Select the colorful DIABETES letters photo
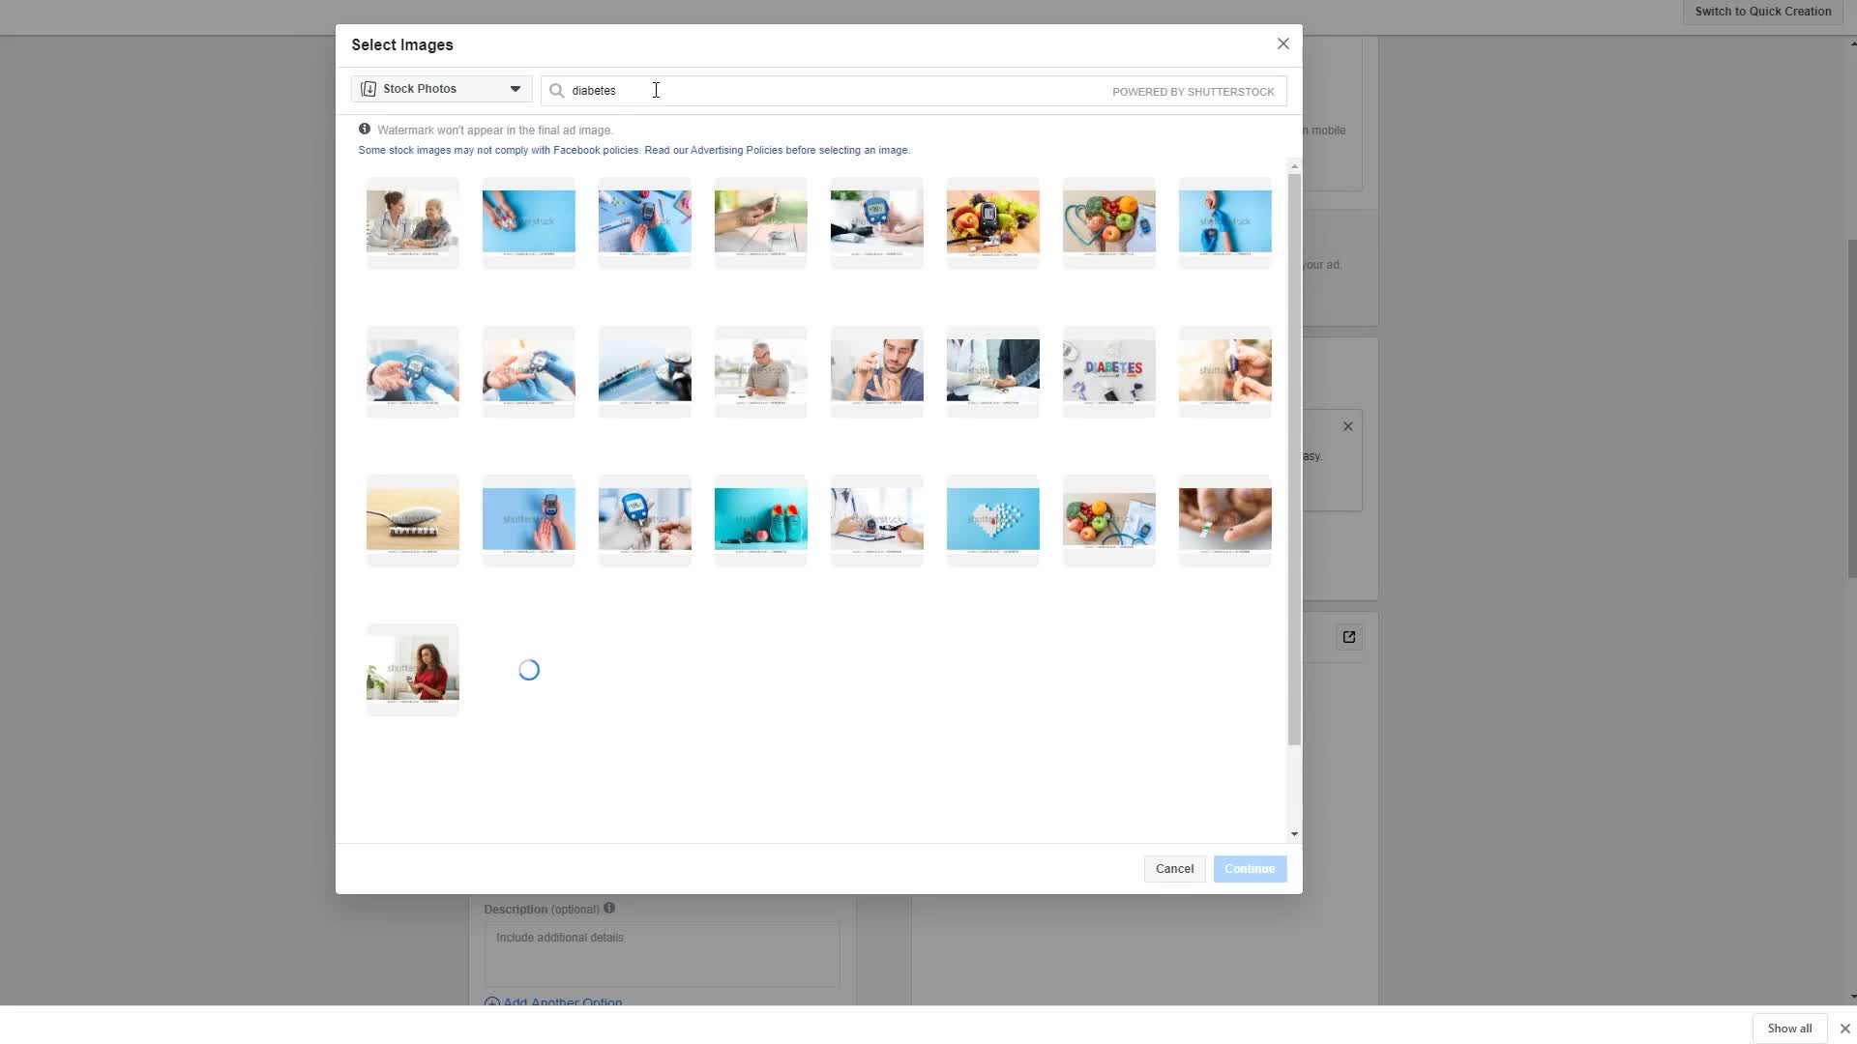 click(1108, 370)
